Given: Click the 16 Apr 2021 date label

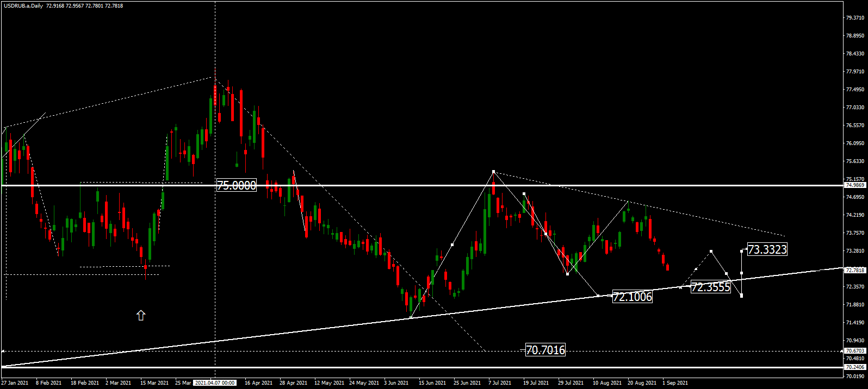Looking at the screenshot, I should coord(258,383).
